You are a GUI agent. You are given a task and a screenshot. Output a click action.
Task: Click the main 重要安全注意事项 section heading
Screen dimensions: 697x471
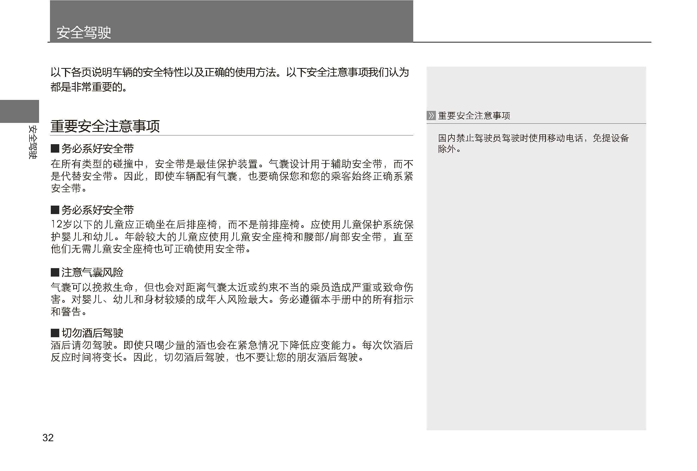[x=105, y=126]
